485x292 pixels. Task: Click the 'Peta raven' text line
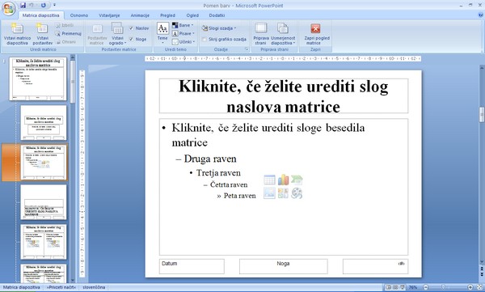coord(240,196)
